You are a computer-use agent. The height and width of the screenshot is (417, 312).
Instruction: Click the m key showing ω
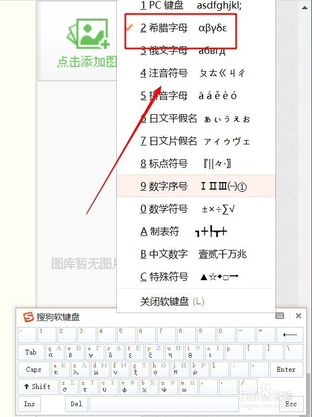coord(188,386)
